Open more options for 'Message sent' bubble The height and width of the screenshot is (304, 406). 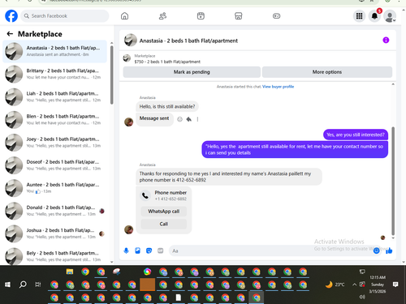[197, 119]
